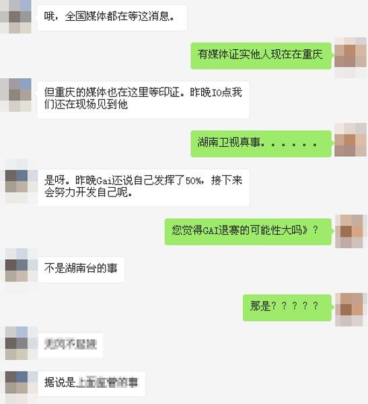Image resolution: width=368 pixels, height=404 pixels.
Task: Click avatar beside 是呀。昨晚Gai还说 message
Action: click(22, 181)
